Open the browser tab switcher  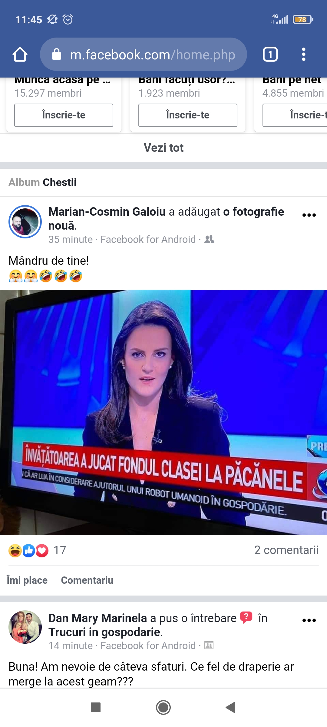270,55
